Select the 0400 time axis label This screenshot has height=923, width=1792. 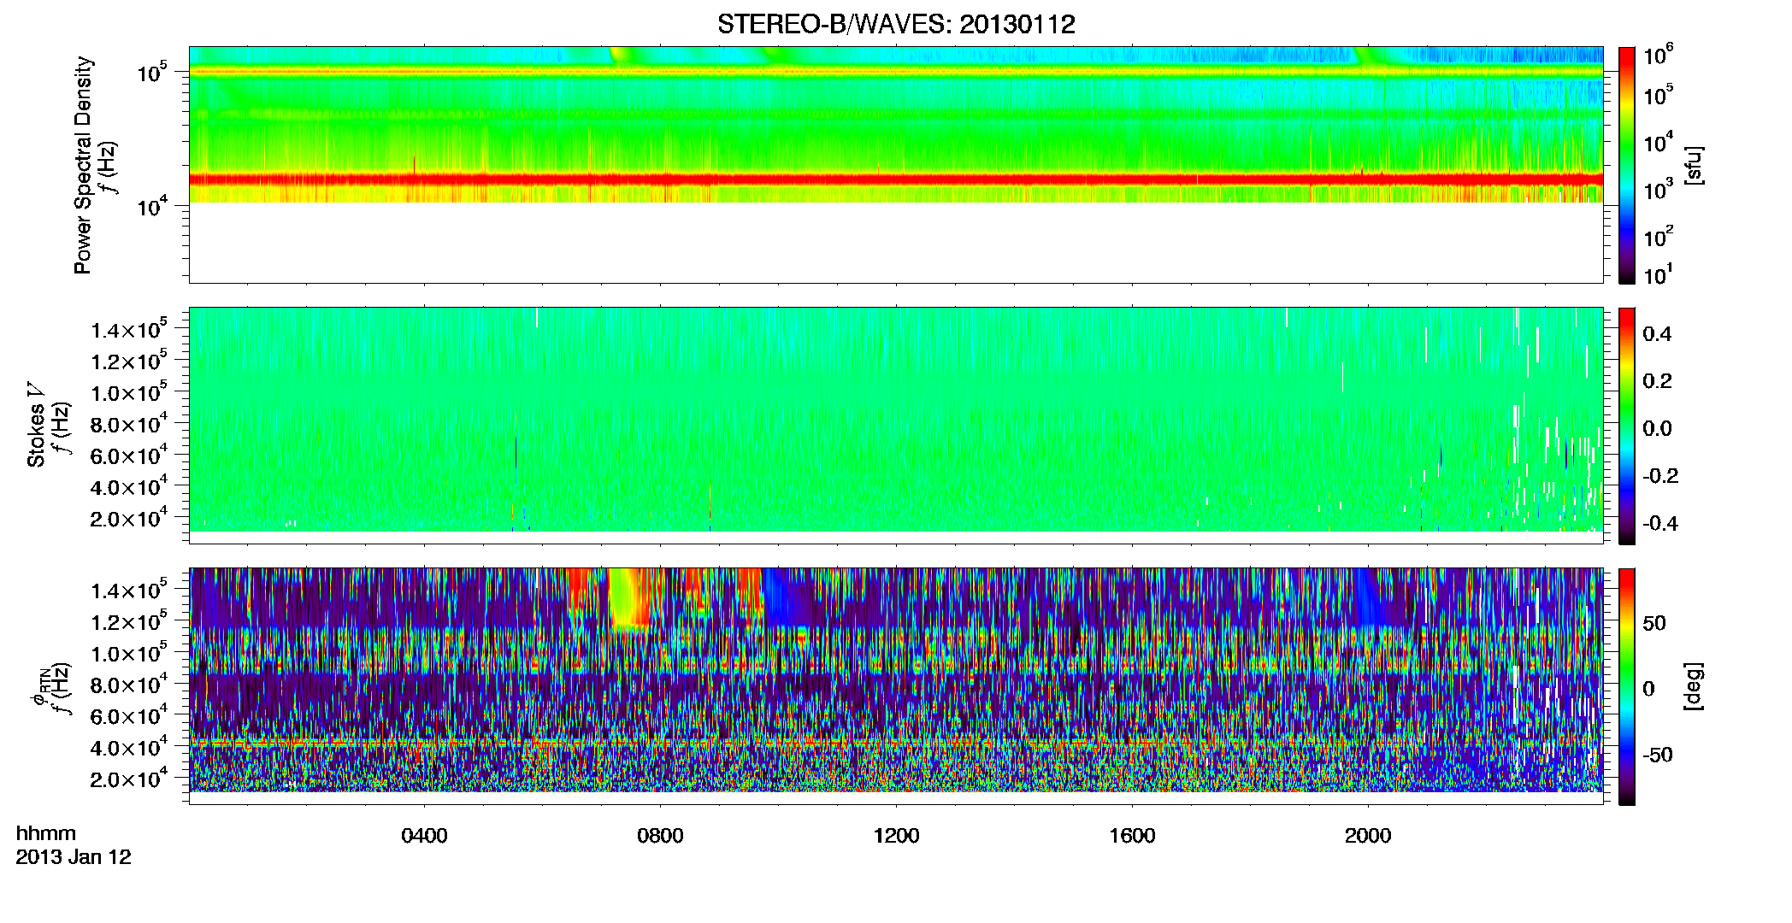point(424,836)
